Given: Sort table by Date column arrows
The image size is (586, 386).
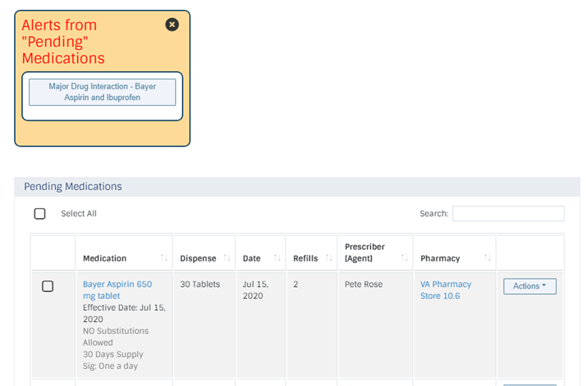Looking at the screenshot, I should (x=277, y=257).
